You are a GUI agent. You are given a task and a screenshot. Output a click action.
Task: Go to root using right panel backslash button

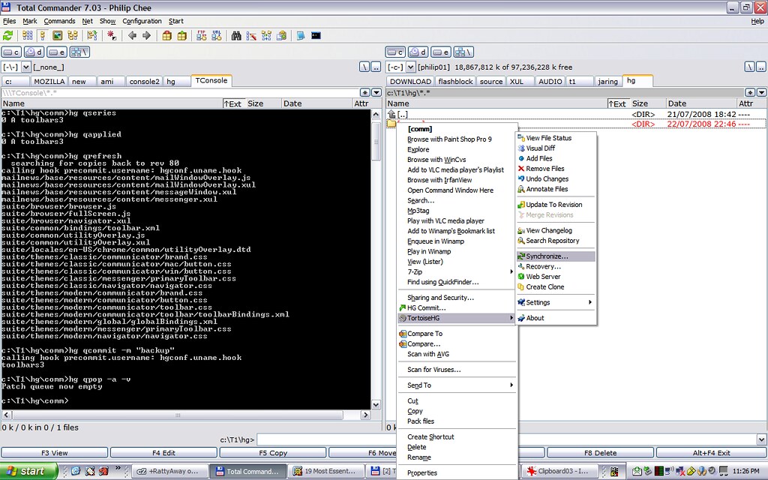(750, 67)
